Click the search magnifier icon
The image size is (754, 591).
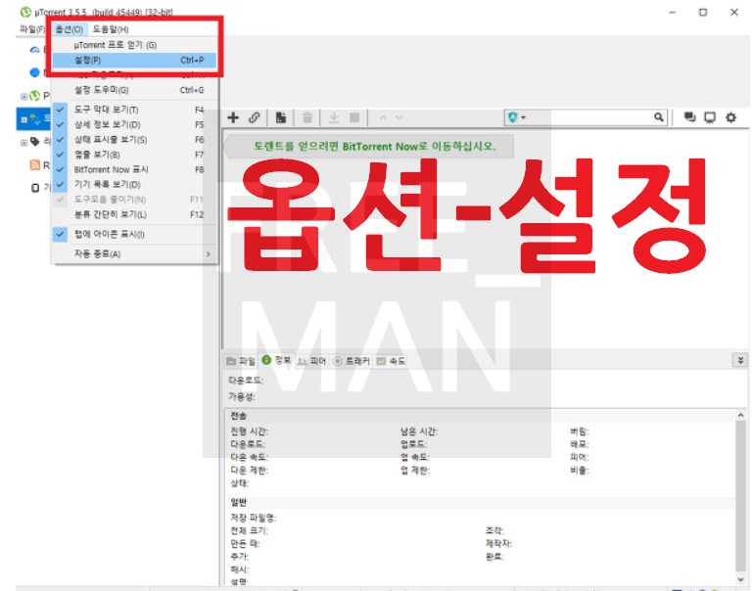[659, 116]
